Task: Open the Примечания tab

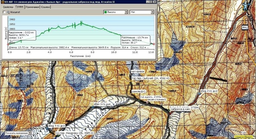Action: (32, 7)
